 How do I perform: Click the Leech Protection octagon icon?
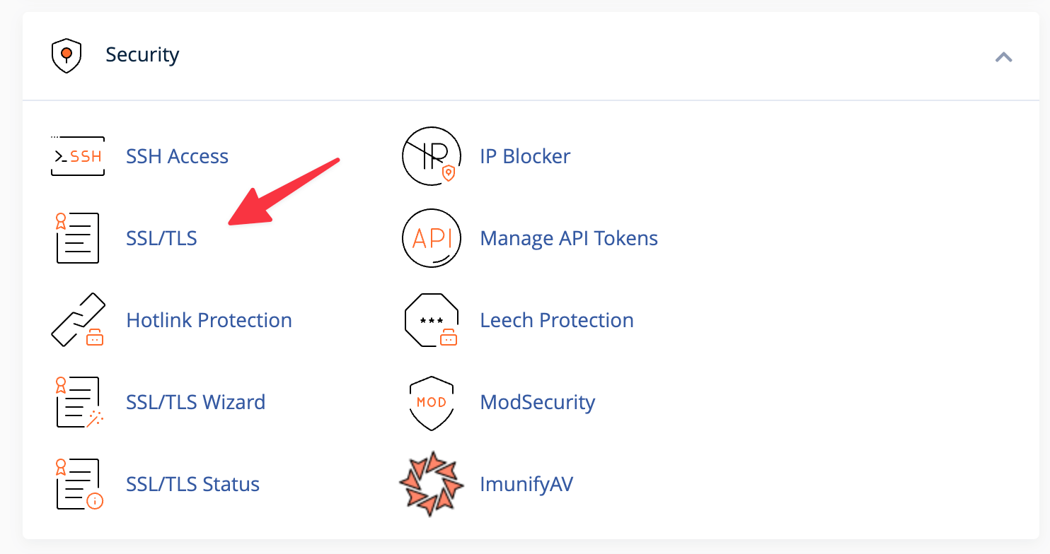431,320
